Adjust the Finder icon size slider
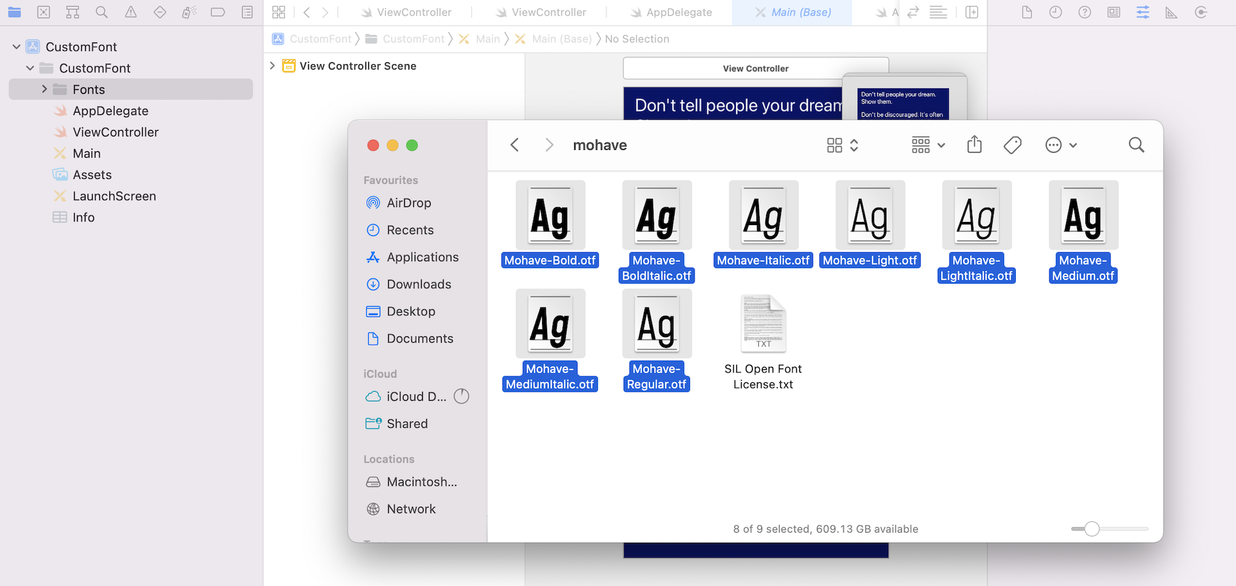Screen dimensions: 1236x586 1092,529
